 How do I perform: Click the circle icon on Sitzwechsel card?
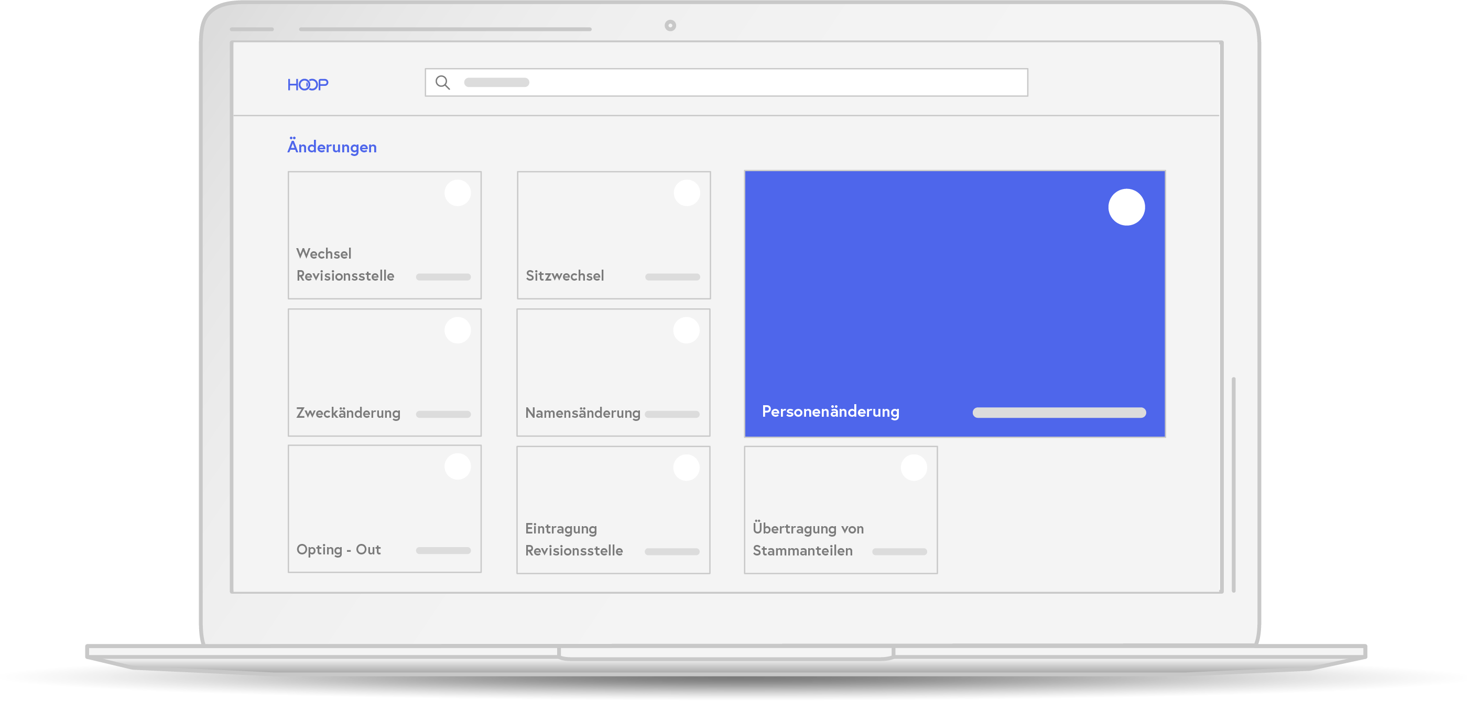[687, 193]
